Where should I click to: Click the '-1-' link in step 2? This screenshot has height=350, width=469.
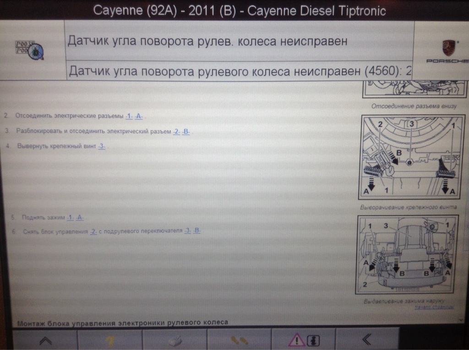pos(129,116)
